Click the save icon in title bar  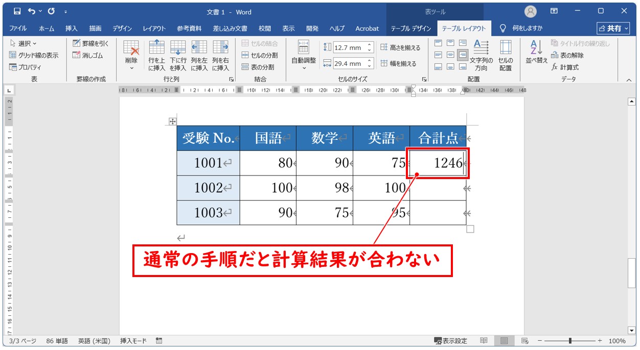pyautogui.click(x=17, y=11)
